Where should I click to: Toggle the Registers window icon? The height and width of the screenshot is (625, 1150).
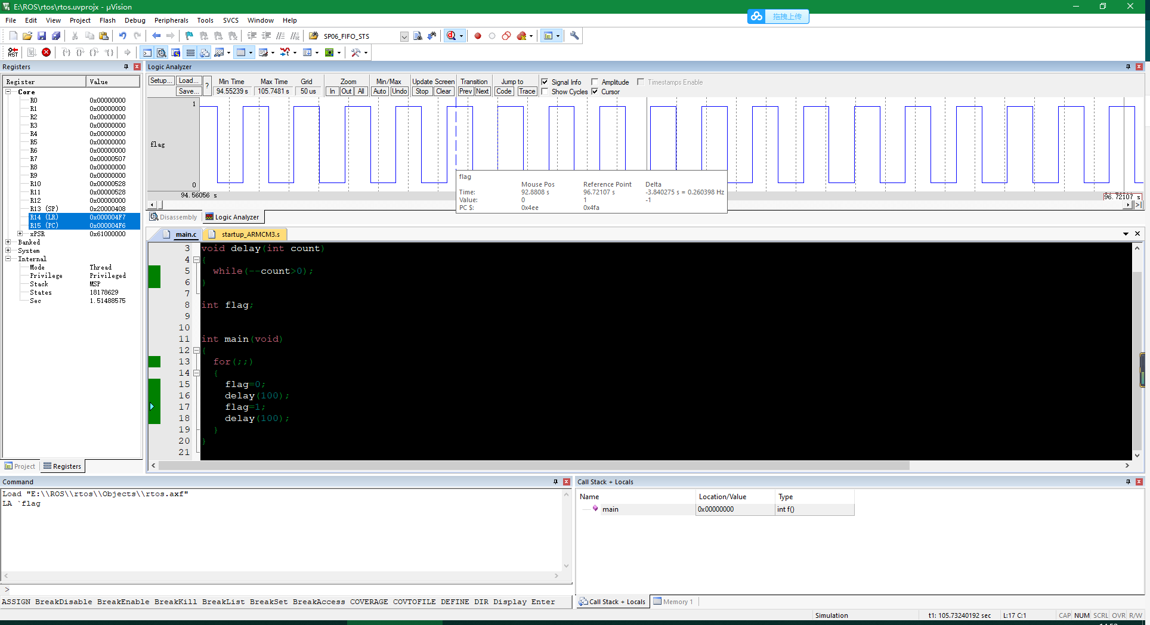[x=190, y=52]
